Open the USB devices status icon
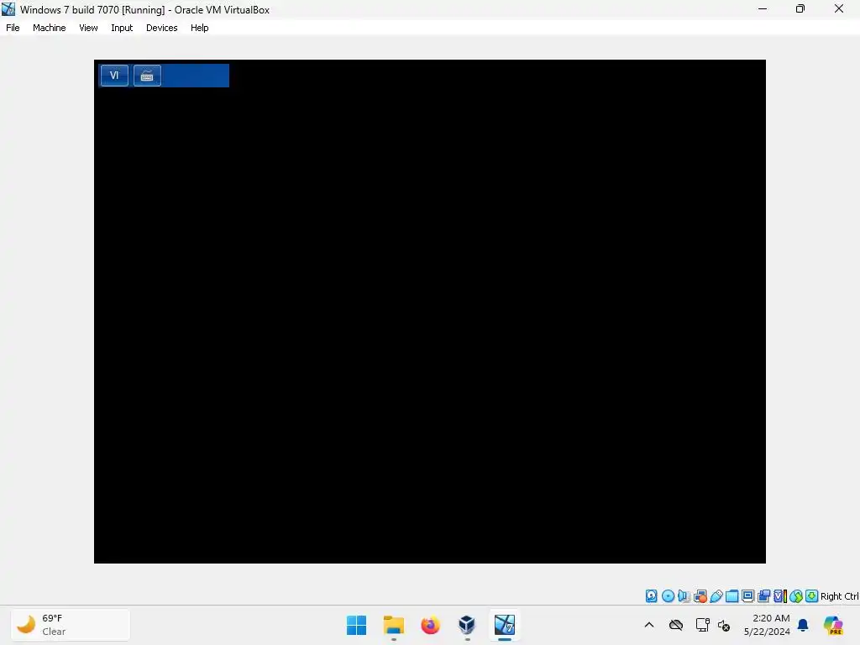 [x=716, y=596]
